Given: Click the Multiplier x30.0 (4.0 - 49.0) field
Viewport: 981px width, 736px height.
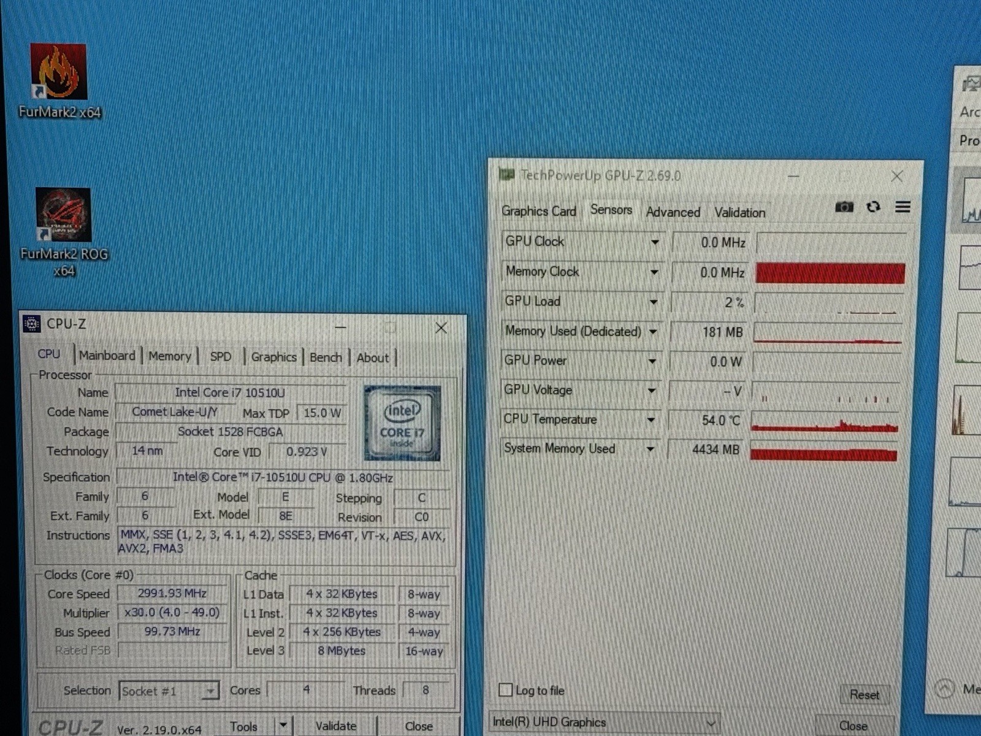Looking at the screenshot, I should click(x=172, y=612).
